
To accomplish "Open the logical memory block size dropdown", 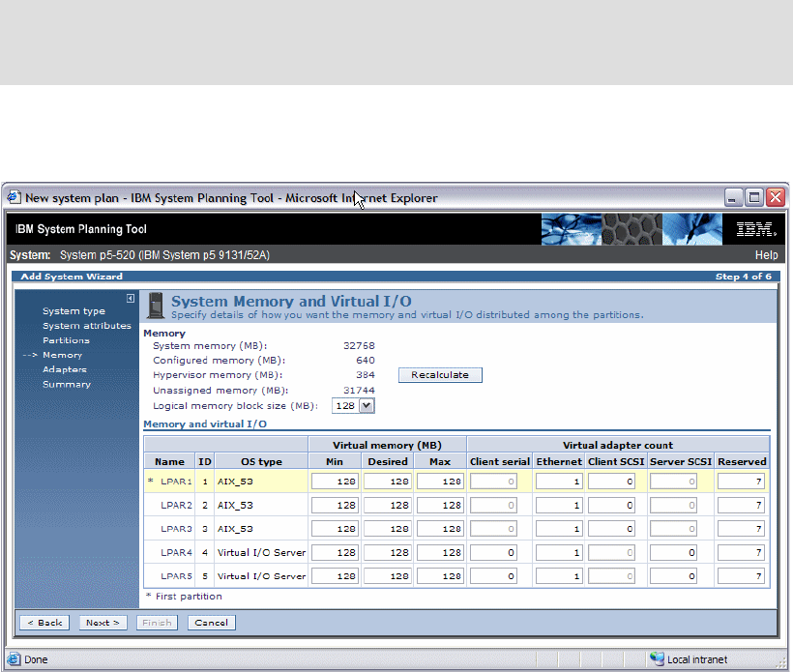I will [367, 405].
